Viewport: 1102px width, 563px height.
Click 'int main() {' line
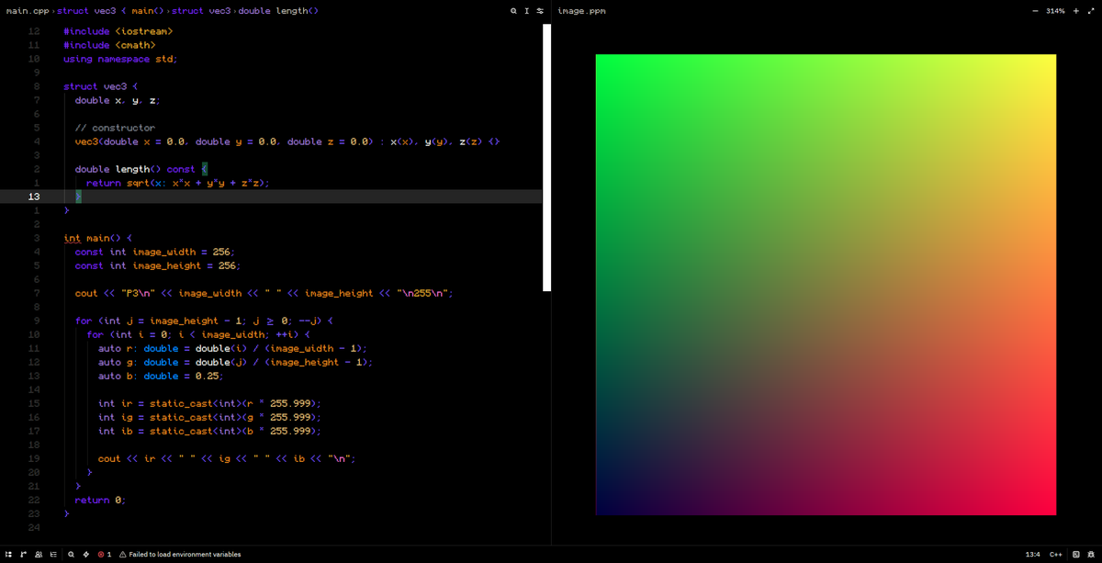[100, 238]
